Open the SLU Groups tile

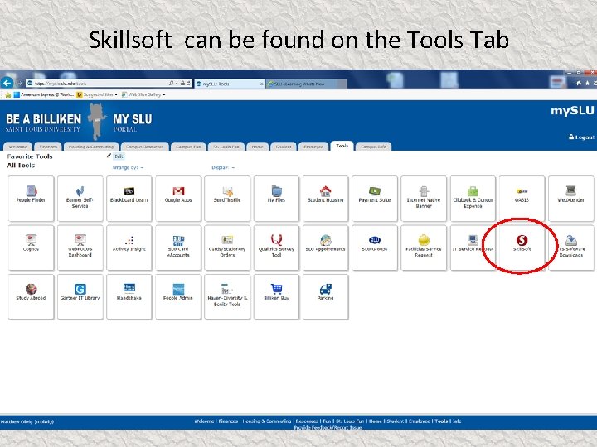click(375, 248)
